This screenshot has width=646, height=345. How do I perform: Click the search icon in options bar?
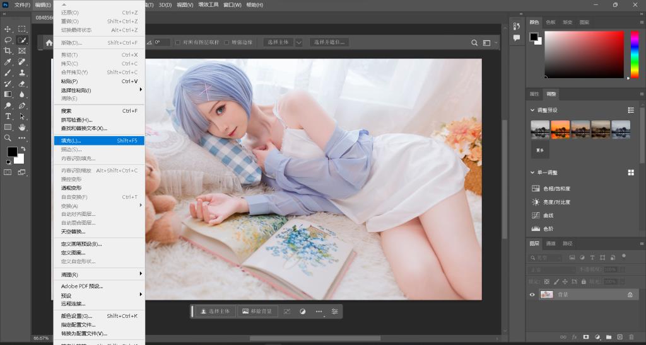pos(474,43)
